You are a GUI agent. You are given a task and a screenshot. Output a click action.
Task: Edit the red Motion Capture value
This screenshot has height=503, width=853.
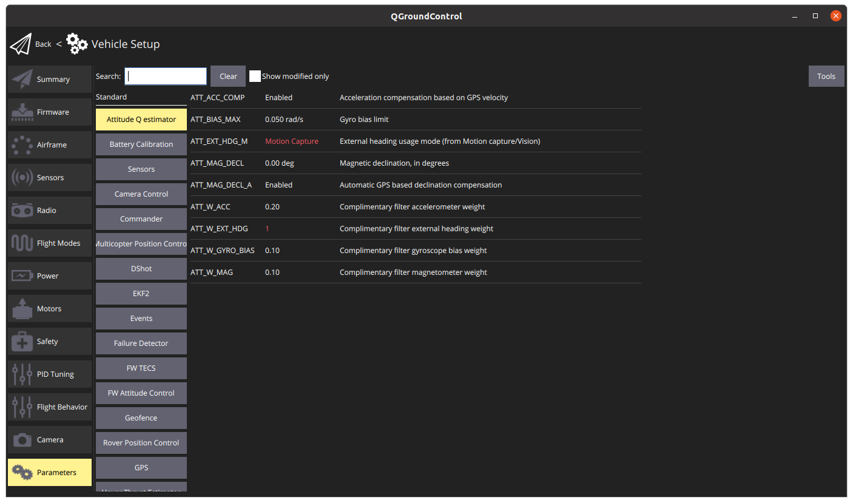(292, 141)
